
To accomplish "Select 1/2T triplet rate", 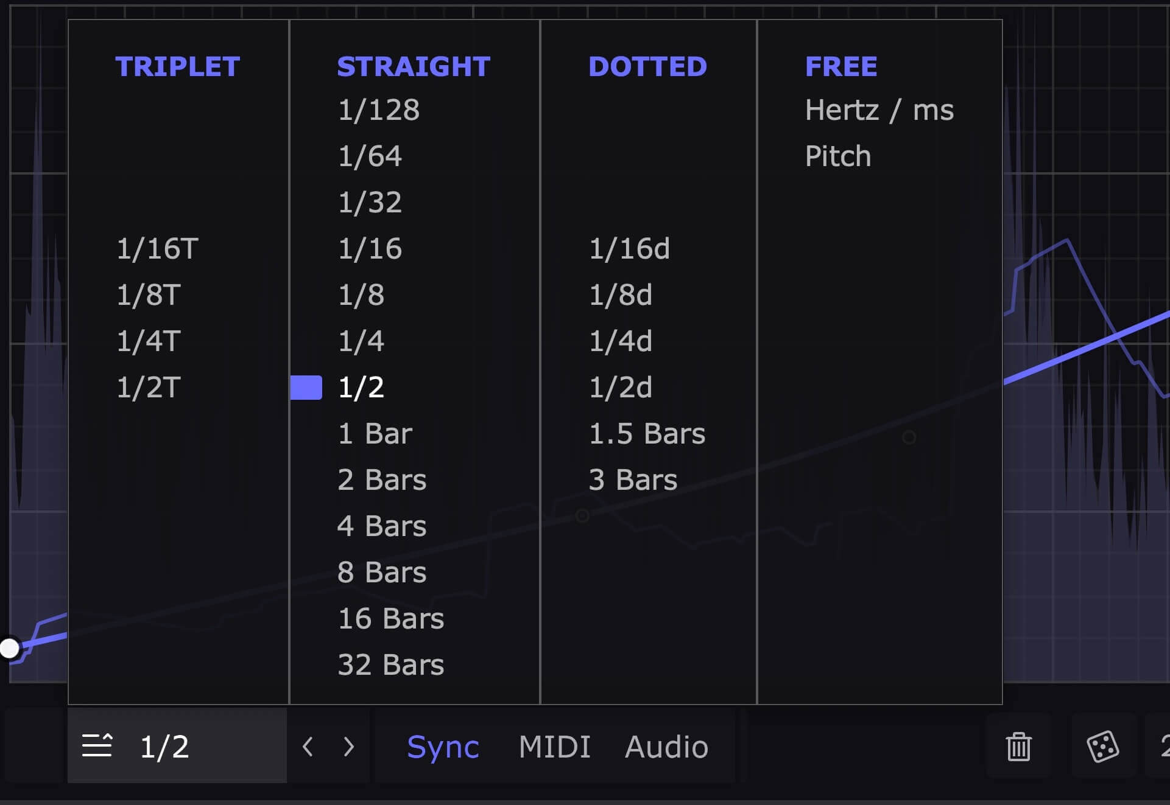I will click(x=148, y=388).
